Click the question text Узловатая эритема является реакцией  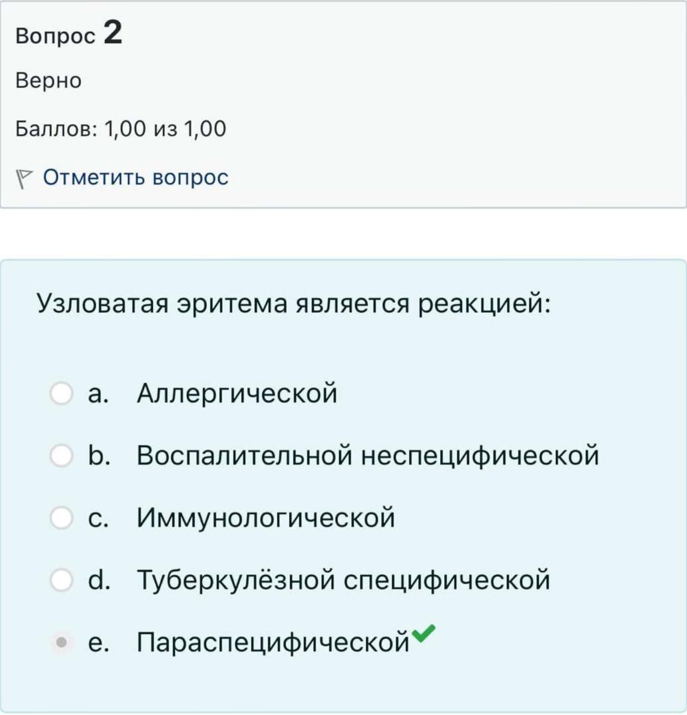point(294,303)
